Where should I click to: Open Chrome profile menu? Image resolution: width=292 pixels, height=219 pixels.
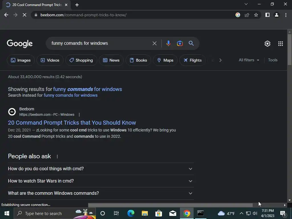(277, 15)
